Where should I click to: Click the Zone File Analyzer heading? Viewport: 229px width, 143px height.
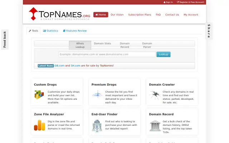coord(49,114)
